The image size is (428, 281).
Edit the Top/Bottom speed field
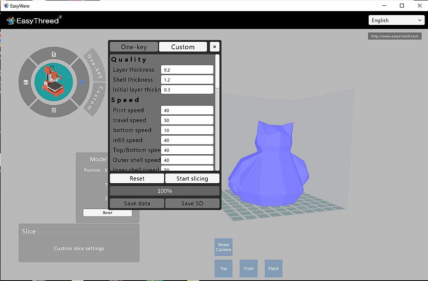click(x=187, y=150)
